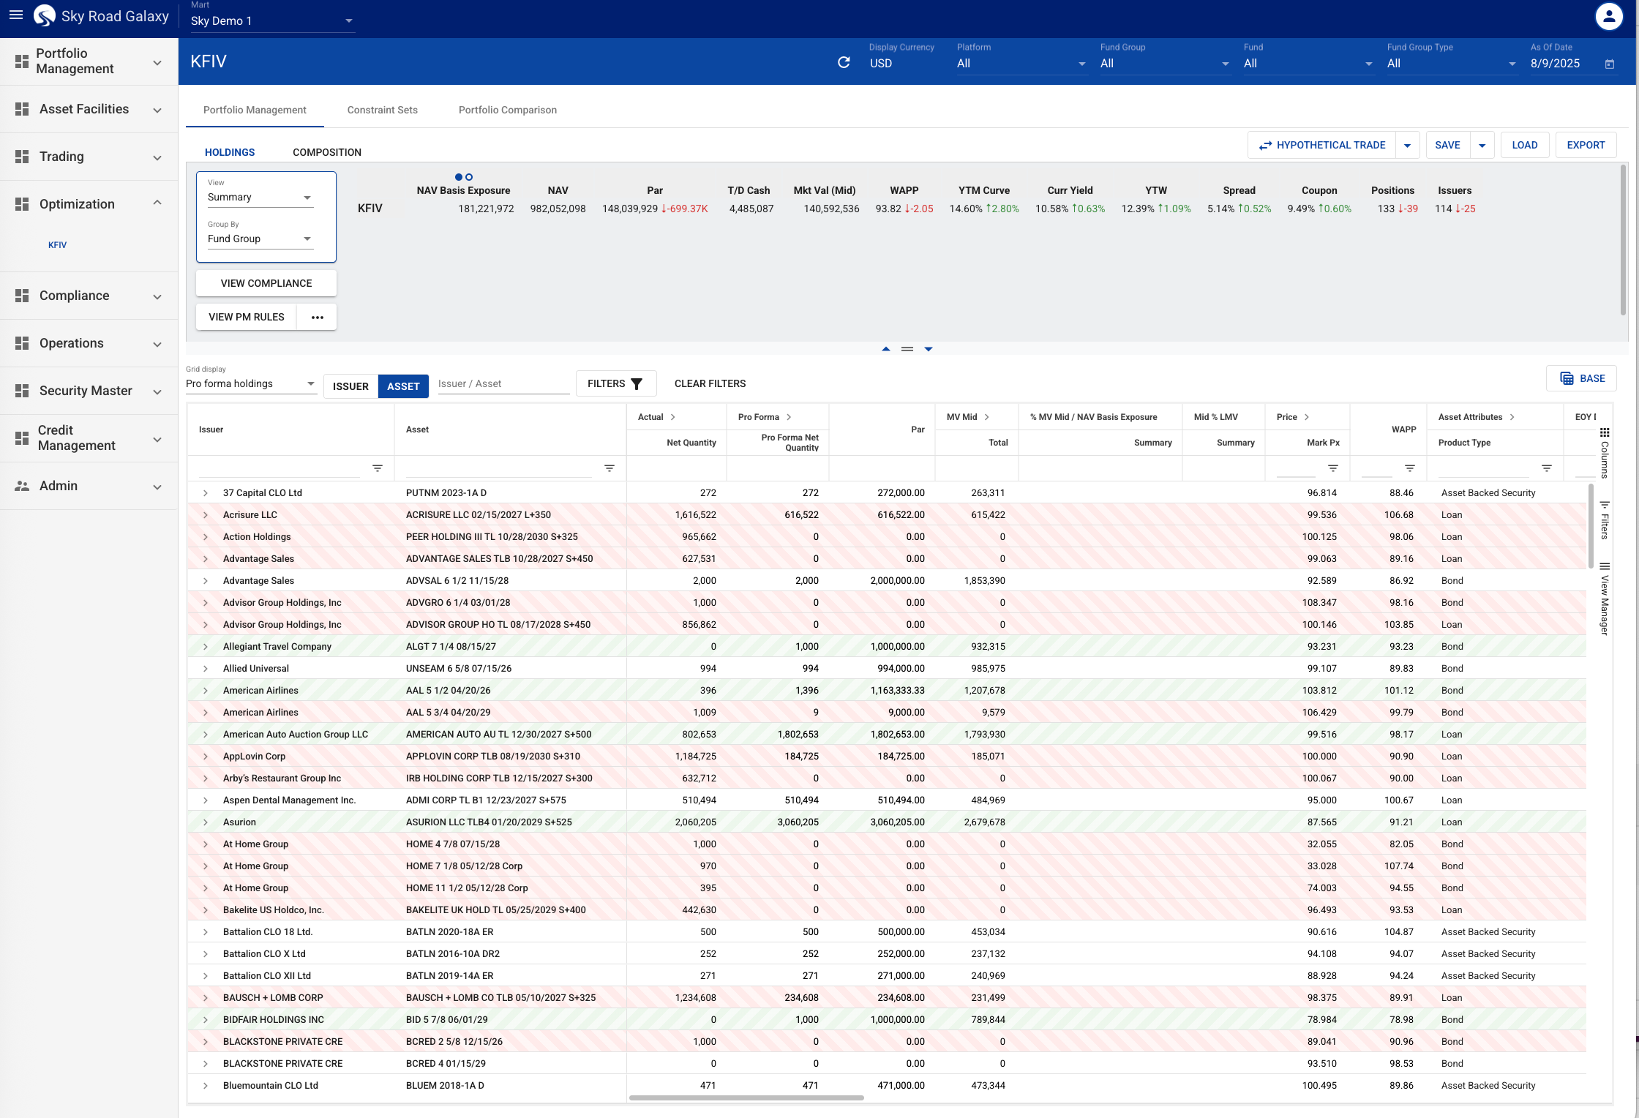The width and height of the screenshot is (1639, 1118).
Task: Open the calendar icon next to As Of Date
Action: tap(1609, 64)
